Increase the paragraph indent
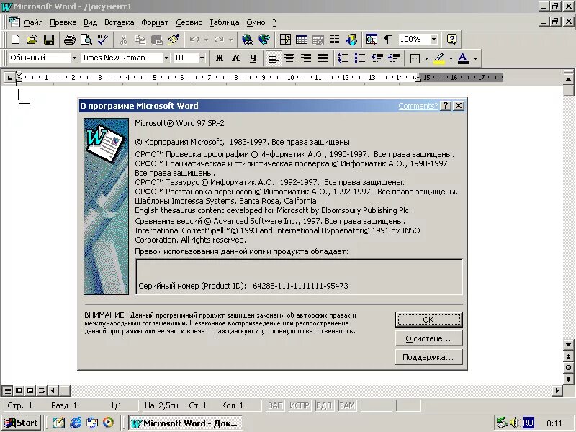This screenshot has width=576, height=432. [x=394, y=58]
